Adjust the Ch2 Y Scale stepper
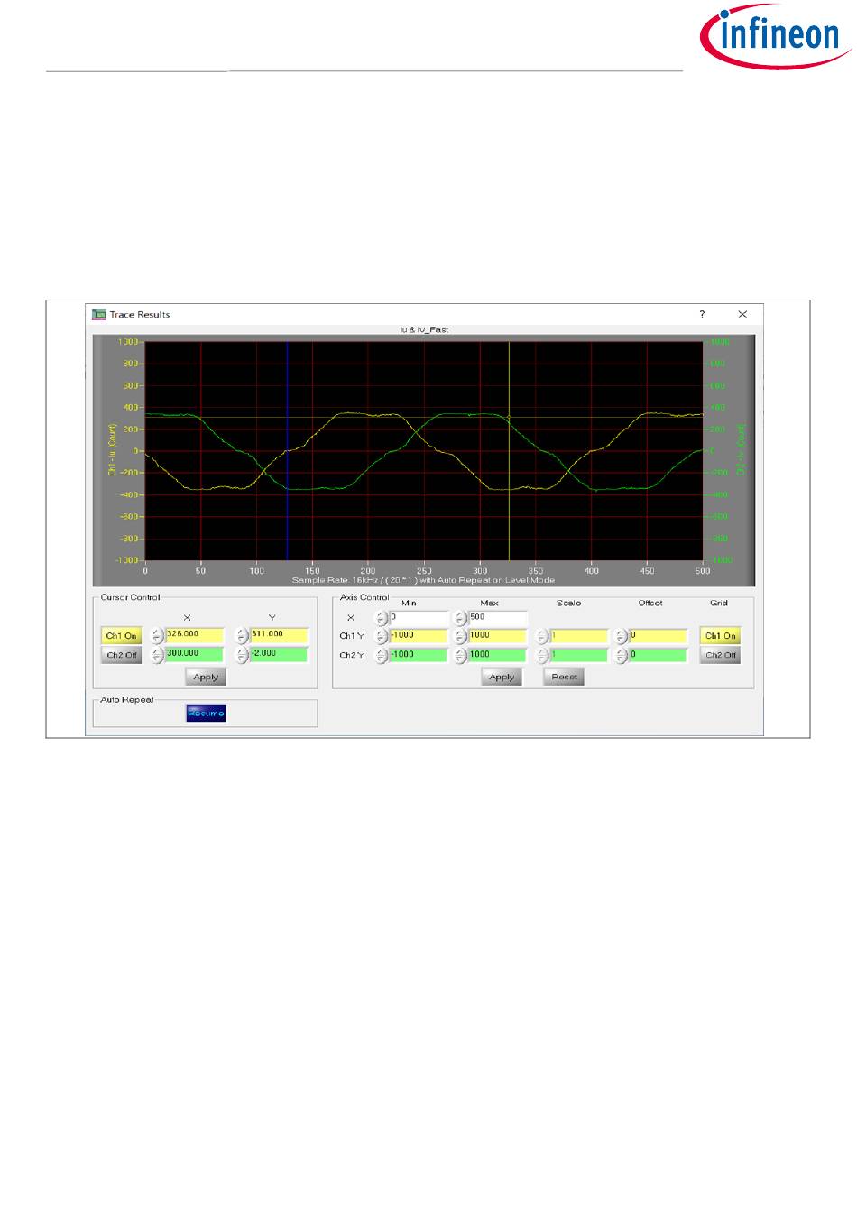The image size is (857, 1227). click(x=542, y=656)
